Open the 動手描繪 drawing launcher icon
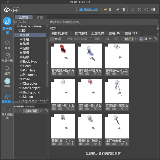This screenshot has width=160, height=160. (7, 21)
